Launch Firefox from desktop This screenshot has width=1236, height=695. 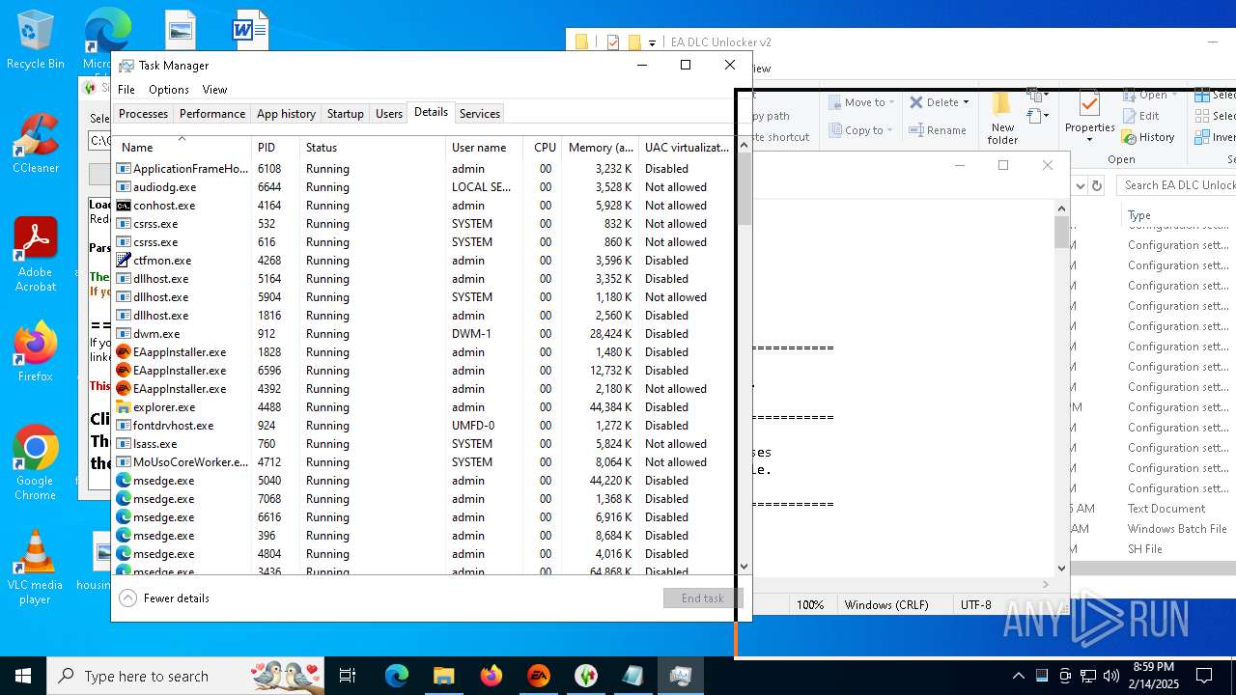[35, 351]
